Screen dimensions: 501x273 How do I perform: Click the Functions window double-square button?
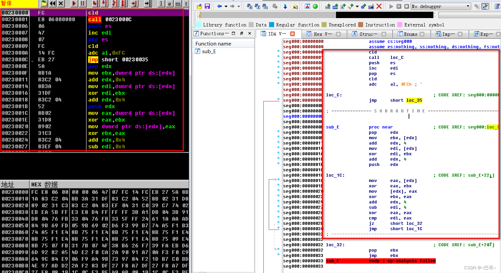[241, 33]
